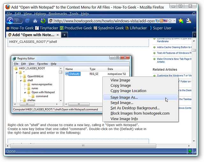The height and width of the screenshot is (162, 204).
Task: Click the page's vertical scrollbar thumb
Action: tap(194, 50)
